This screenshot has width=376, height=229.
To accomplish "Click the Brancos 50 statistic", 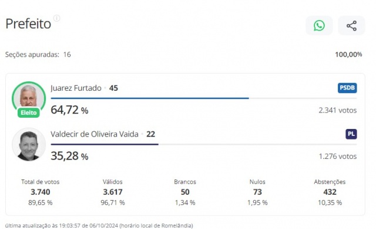I will [185, 193].
